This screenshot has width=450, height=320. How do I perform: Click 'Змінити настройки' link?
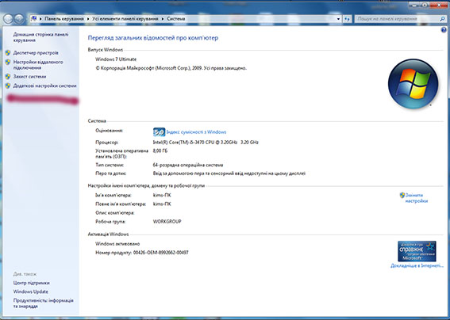pos(417,198)
